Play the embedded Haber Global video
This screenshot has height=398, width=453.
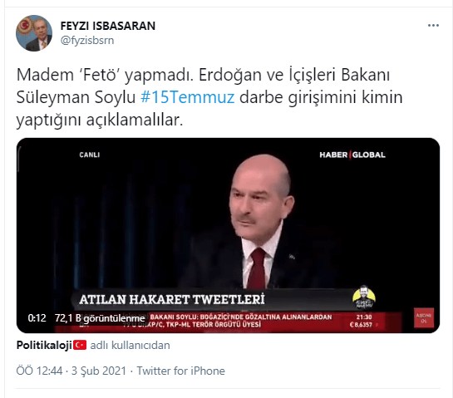228,235
